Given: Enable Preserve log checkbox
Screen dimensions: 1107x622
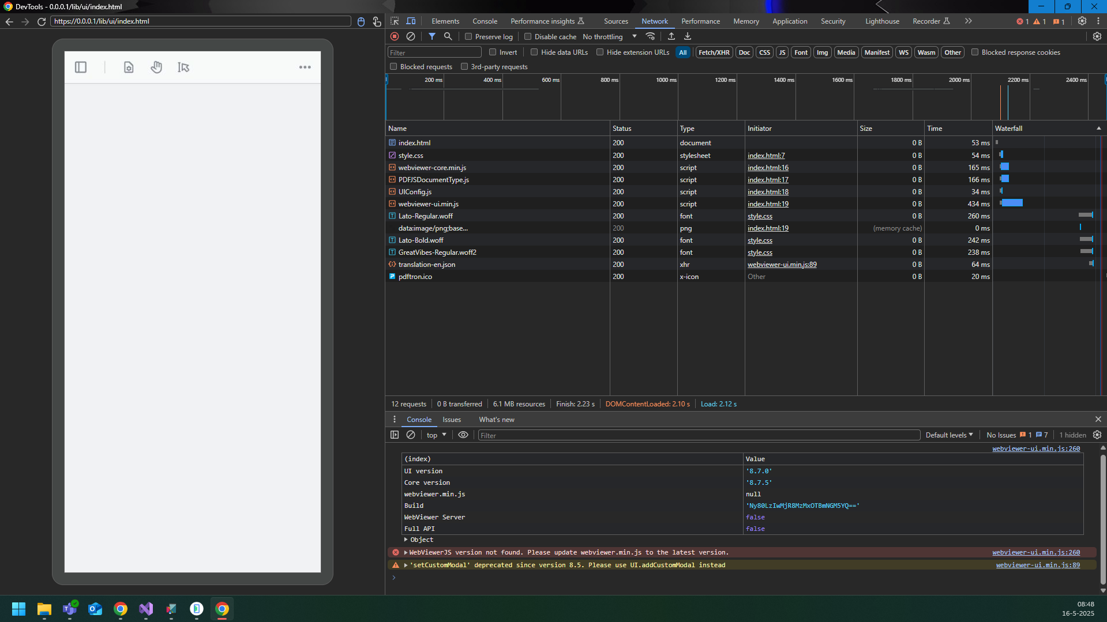Looking at the screenshot, I should [468, 36].
